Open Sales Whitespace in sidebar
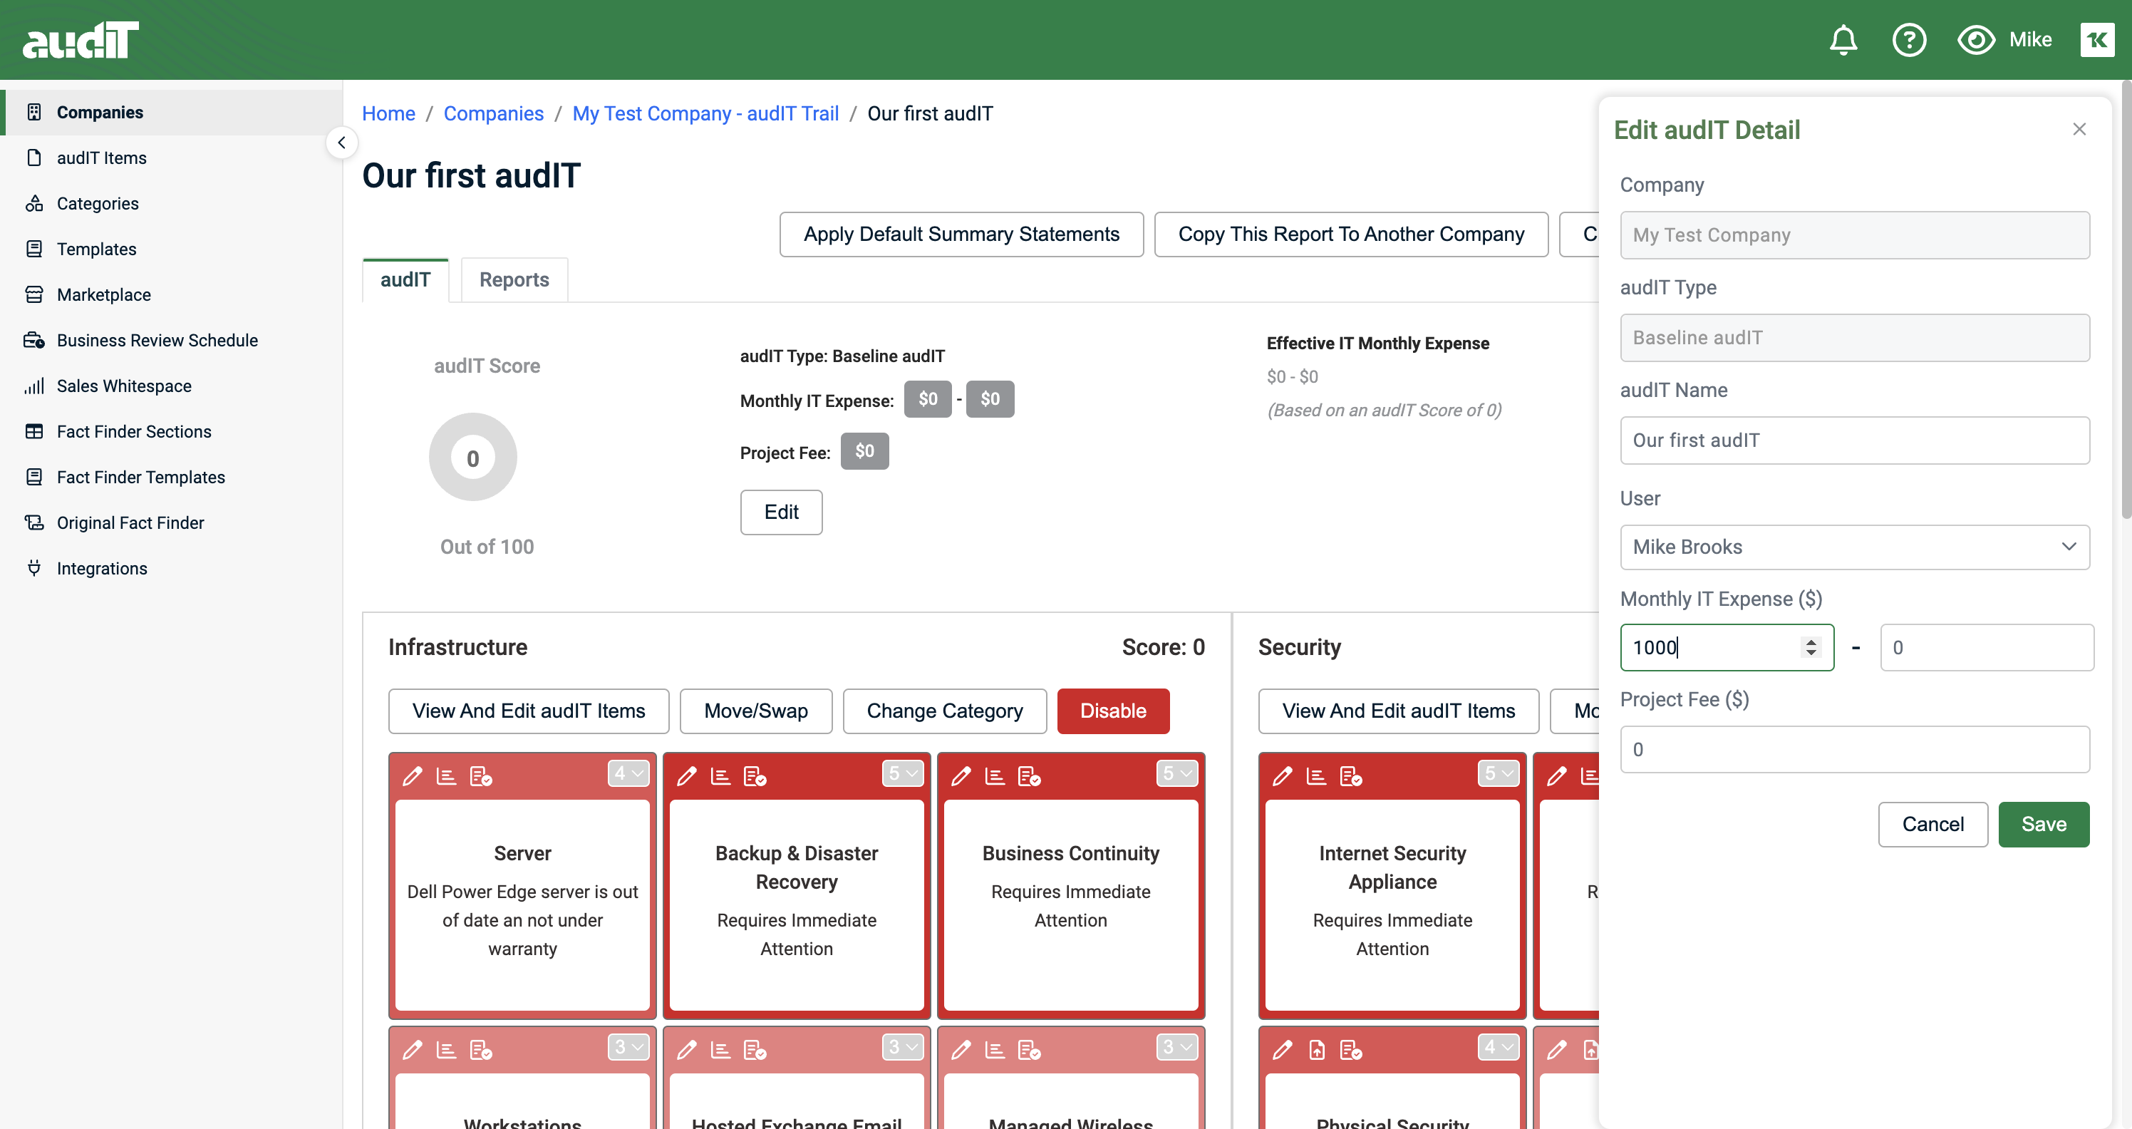 coord(124,386)
